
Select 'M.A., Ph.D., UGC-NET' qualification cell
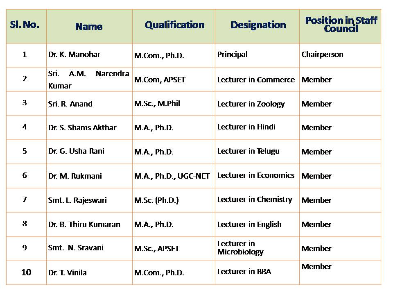(172, 176)
